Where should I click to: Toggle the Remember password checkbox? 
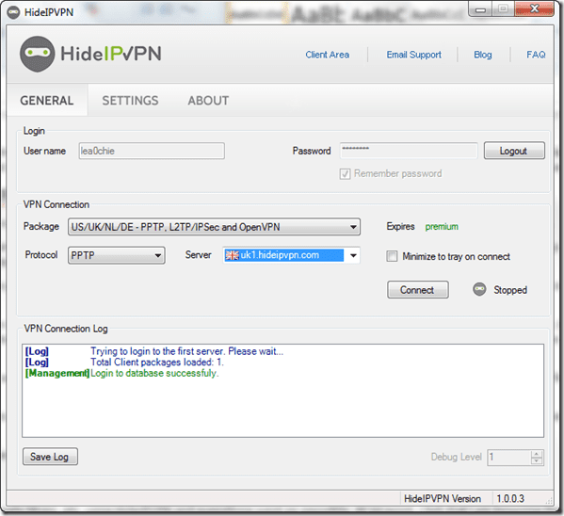pyautogui.click(x=345, y=174)
